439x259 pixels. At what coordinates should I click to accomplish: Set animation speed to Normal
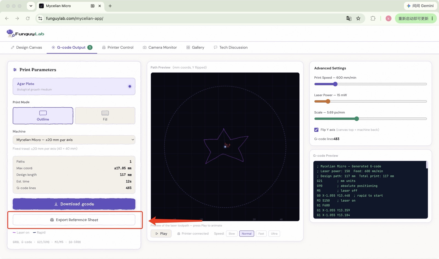coord(247,234)
